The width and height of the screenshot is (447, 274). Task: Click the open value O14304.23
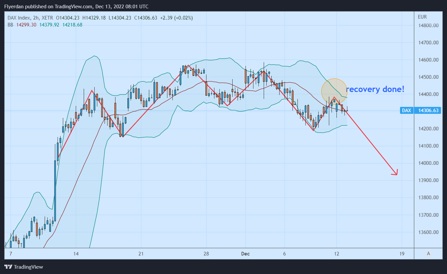pyautogui.click(x=67, y=18)
